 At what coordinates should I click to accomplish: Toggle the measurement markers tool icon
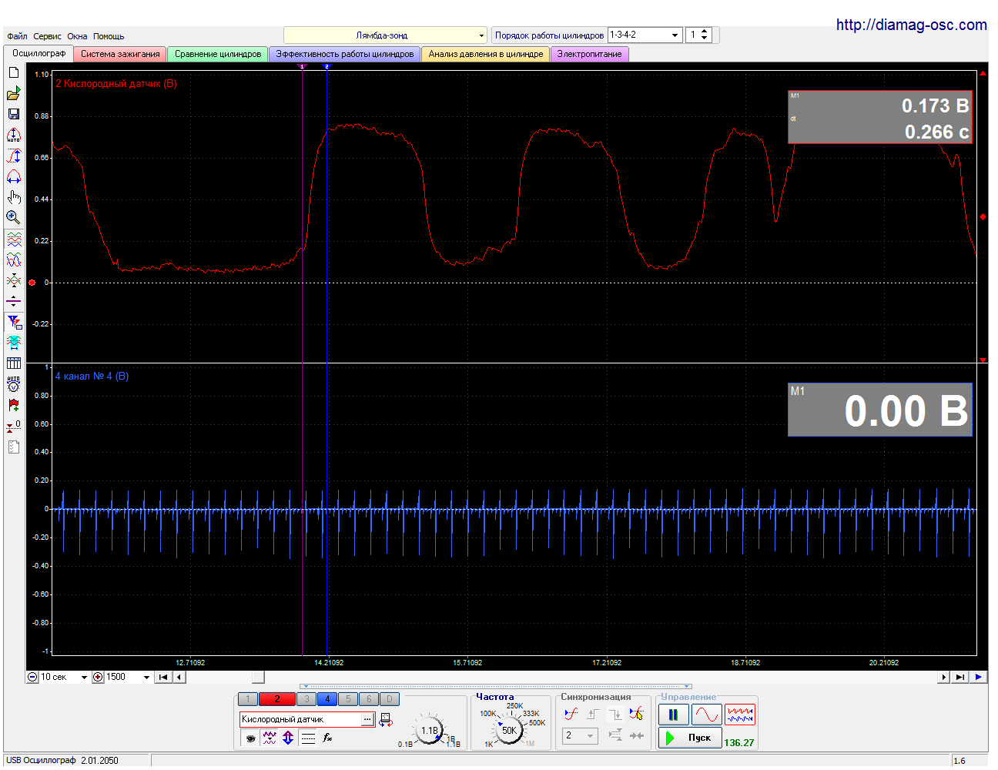[x=14, y=322]
